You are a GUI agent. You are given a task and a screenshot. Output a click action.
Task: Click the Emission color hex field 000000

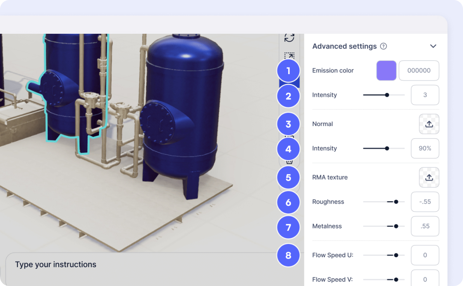click(x=419, y=71)
